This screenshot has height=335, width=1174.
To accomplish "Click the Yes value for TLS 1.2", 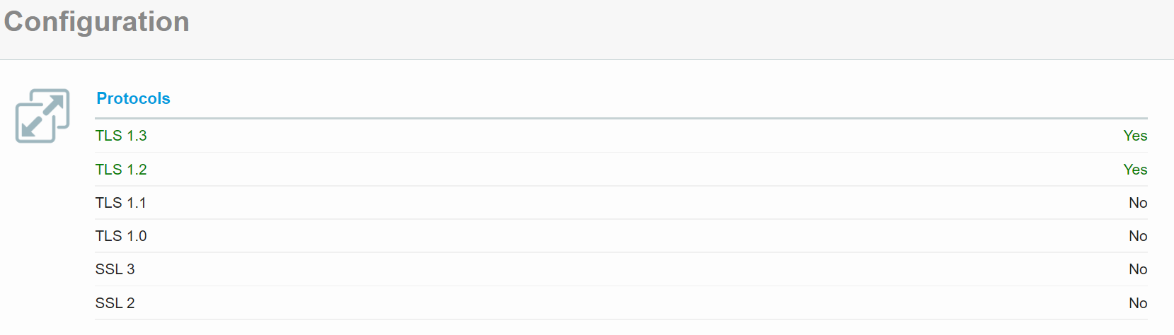I will point(1135,170).
